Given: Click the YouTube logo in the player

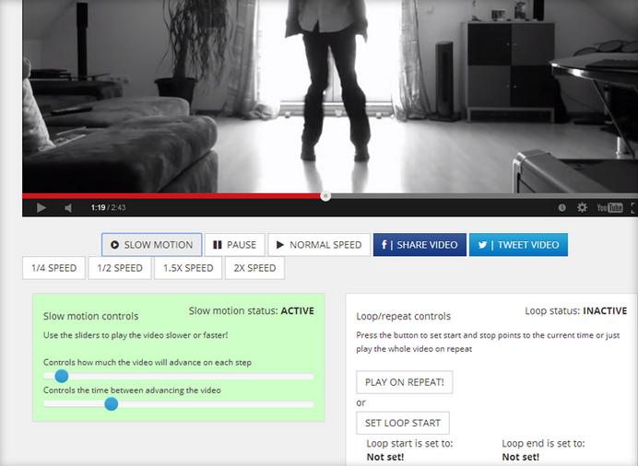Looking at the screenshot, I should point(609,208).
